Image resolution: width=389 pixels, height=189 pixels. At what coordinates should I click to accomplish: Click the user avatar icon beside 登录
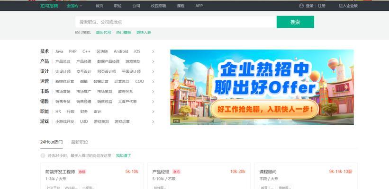(301, 6)
